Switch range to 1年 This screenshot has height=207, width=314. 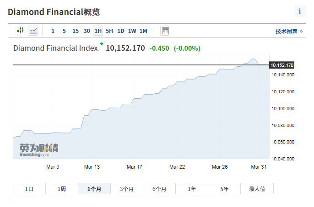192,189
